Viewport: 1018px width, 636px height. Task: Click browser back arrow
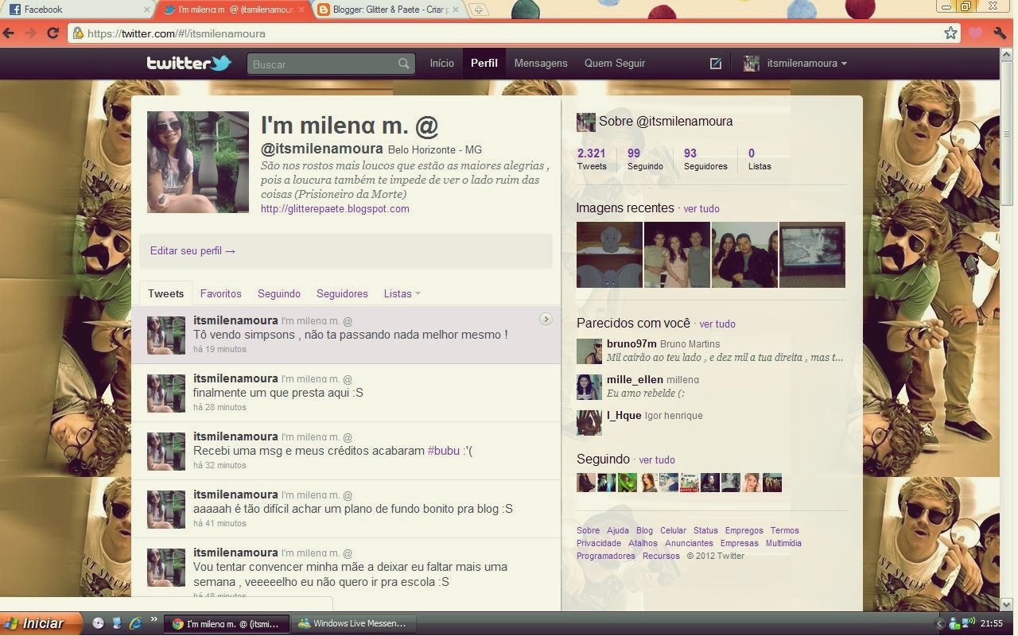9,33
